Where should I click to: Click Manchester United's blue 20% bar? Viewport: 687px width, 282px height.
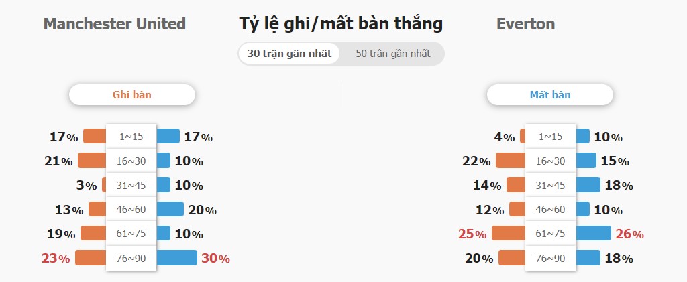170,209
